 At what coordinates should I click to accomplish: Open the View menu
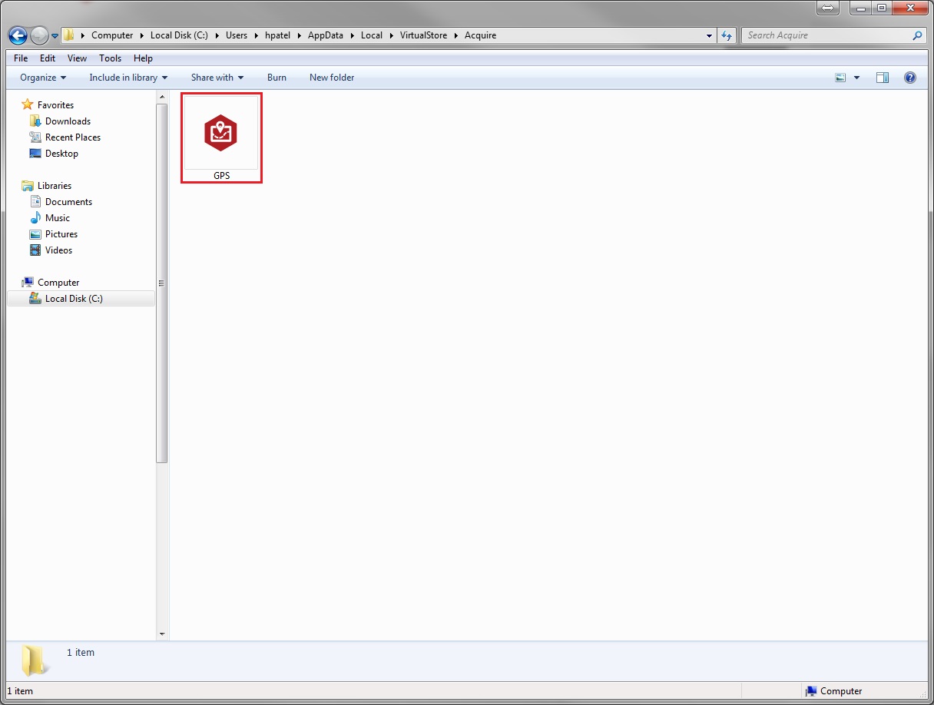pos(77,58)
